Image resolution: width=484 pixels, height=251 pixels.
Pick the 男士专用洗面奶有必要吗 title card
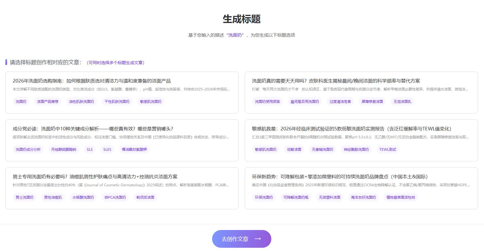click(122, 188)
